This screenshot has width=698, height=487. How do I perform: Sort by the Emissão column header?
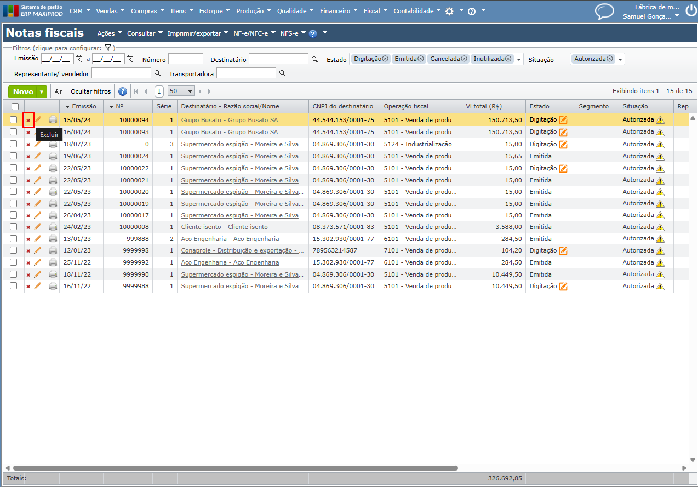(x=80, y=106)
